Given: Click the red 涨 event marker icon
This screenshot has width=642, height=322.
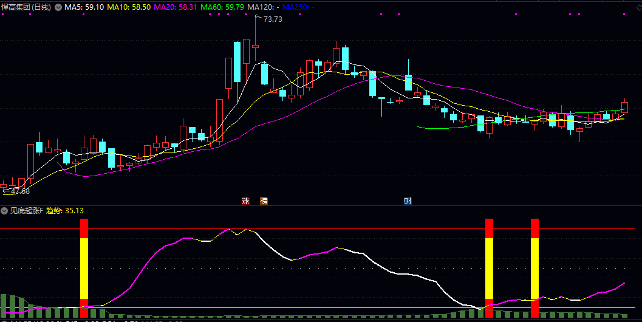Looking at the screenshot, I should [246, 200].
